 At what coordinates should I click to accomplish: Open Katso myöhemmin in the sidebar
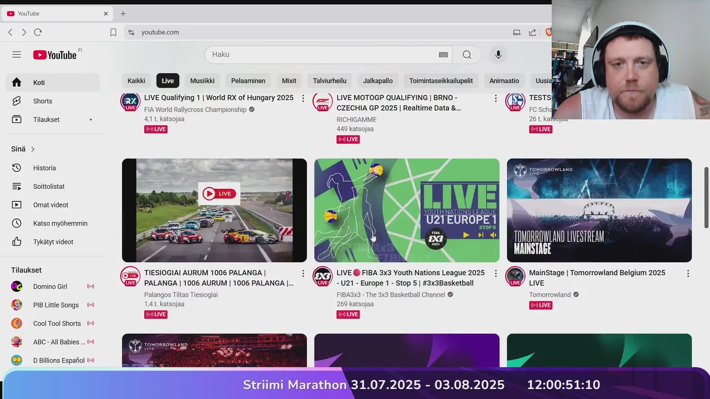[x=53, y=223]
